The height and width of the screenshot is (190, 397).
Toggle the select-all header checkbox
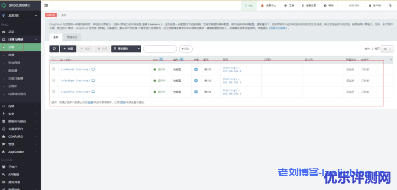pos(54,59)
